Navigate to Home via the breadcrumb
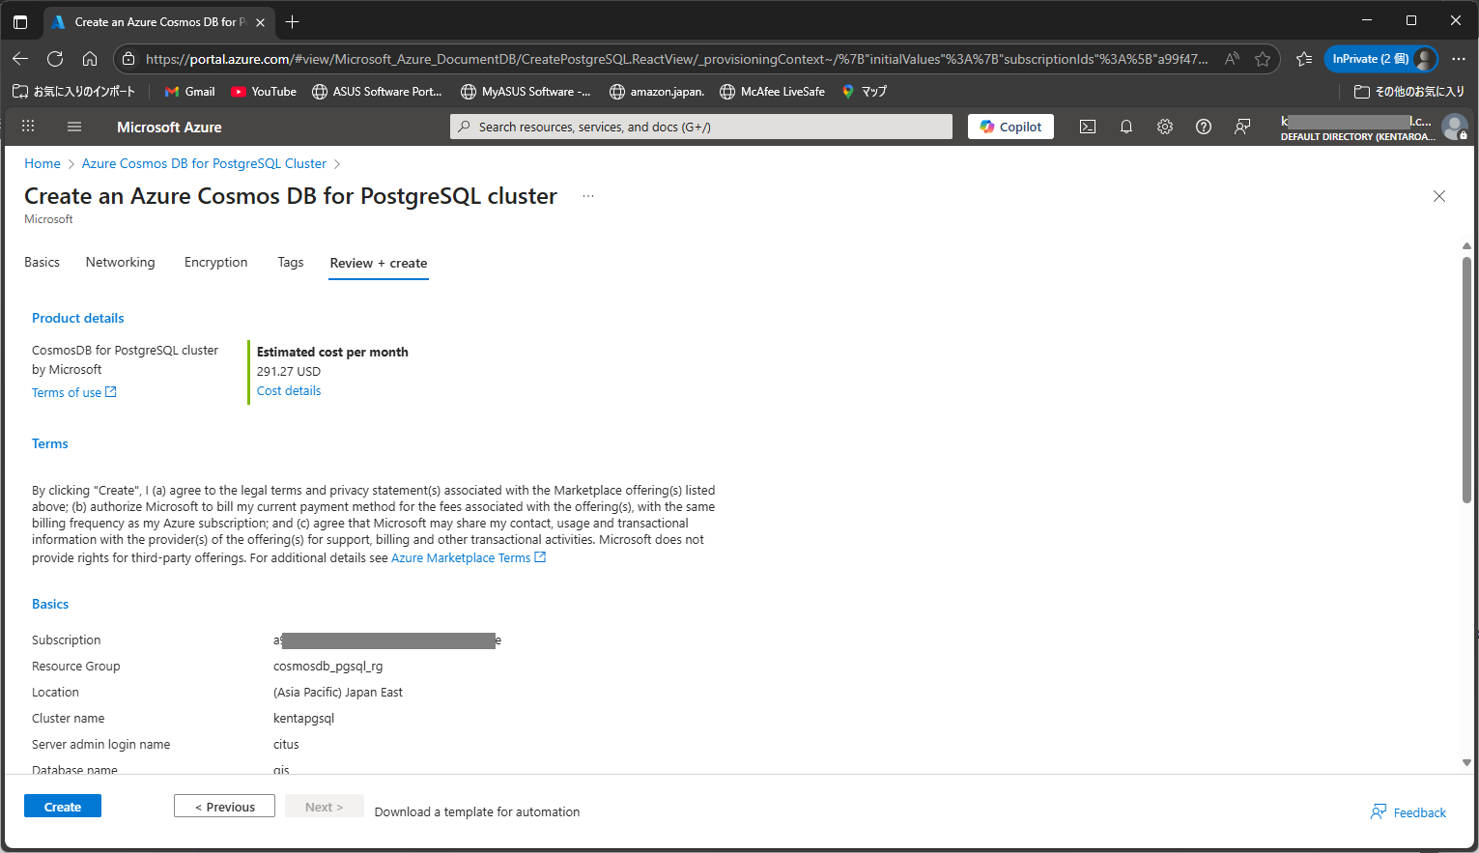 tap(43, 163)
